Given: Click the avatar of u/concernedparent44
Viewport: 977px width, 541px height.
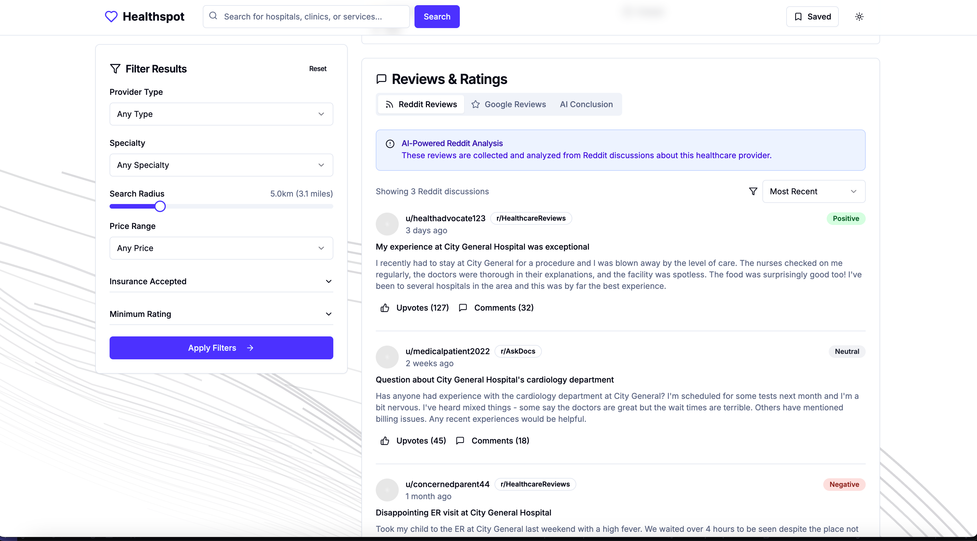Looking at the screenshot, I should point(387,490).
